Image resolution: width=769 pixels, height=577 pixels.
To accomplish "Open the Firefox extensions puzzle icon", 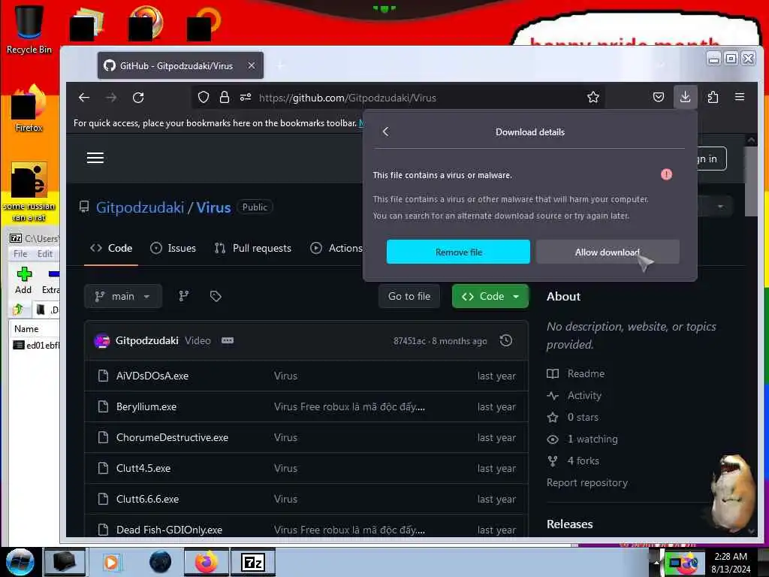I will coord(713,97).
